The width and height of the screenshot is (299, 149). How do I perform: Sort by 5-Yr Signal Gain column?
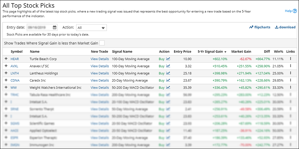212,52
